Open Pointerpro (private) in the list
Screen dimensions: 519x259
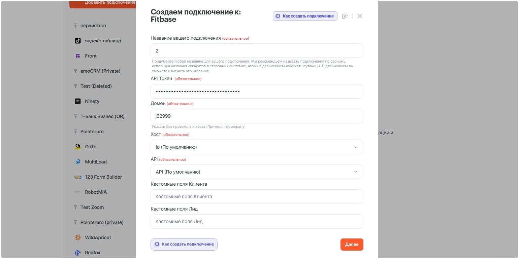[x=102, y=222]
